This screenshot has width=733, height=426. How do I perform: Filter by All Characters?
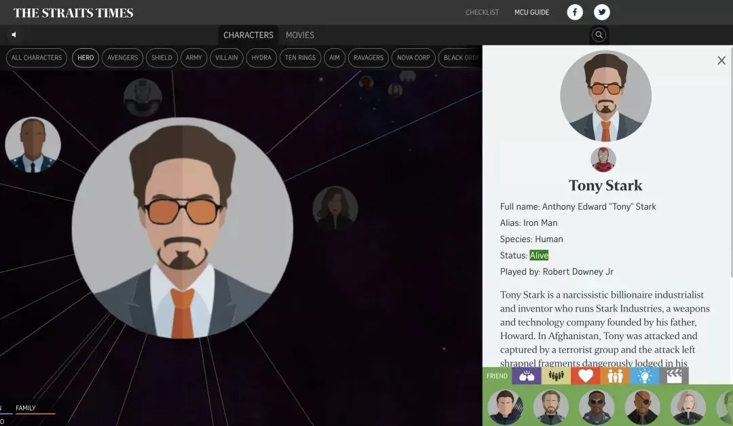[37, 58]
